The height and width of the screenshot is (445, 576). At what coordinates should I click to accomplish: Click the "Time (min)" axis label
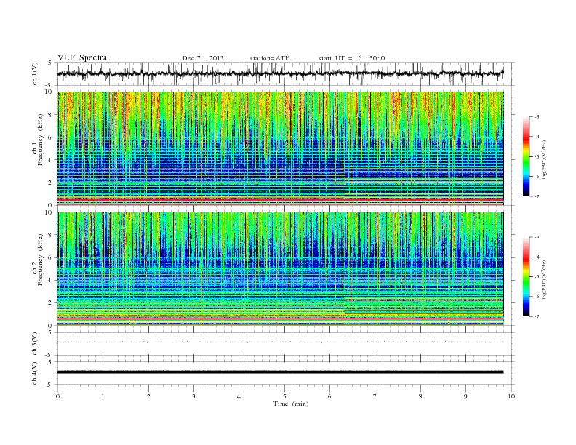[x=291, y=404]
